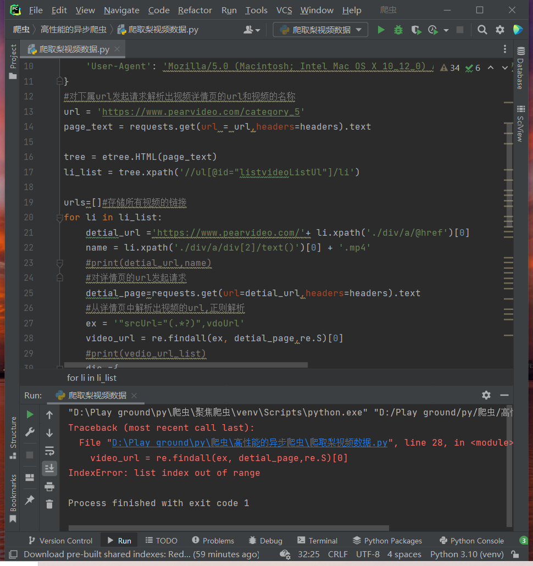Collapse the for loop at line 20

point(60,218)
